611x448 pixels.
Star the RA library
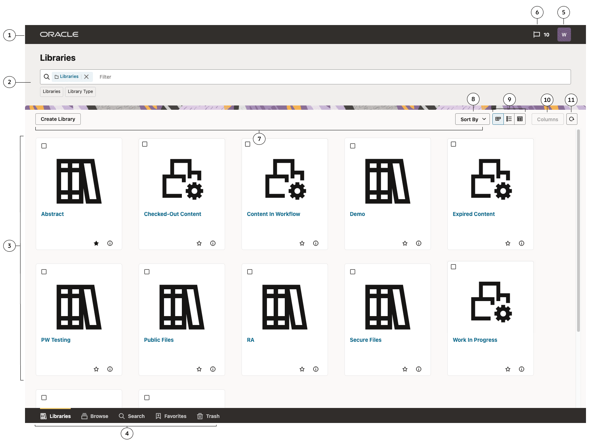tap(302, 369)
